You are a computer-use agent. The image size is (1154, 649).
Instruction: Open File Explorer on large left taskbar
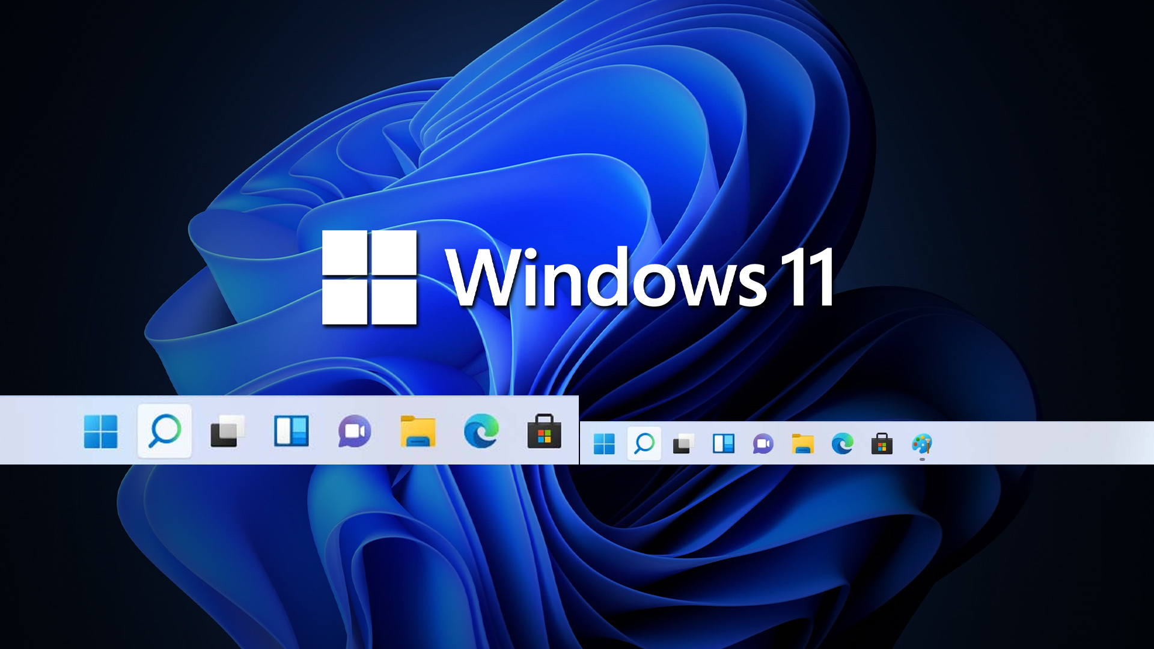418,431
